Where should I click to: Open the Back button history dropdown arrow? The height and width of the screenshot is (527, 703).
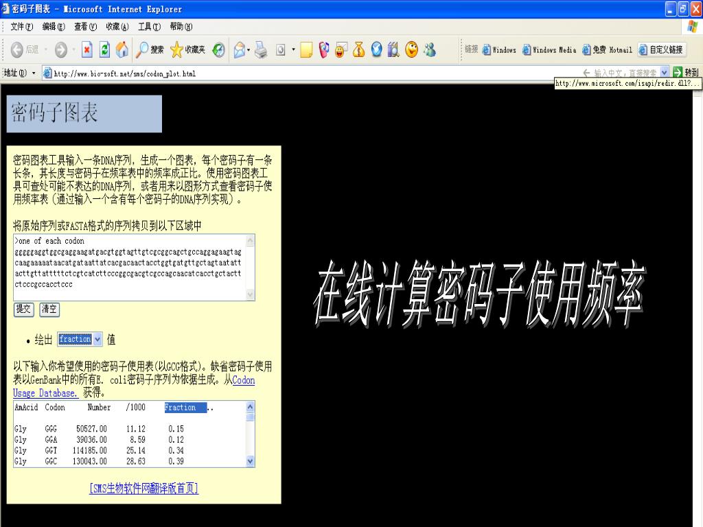(x=46, y=49)
